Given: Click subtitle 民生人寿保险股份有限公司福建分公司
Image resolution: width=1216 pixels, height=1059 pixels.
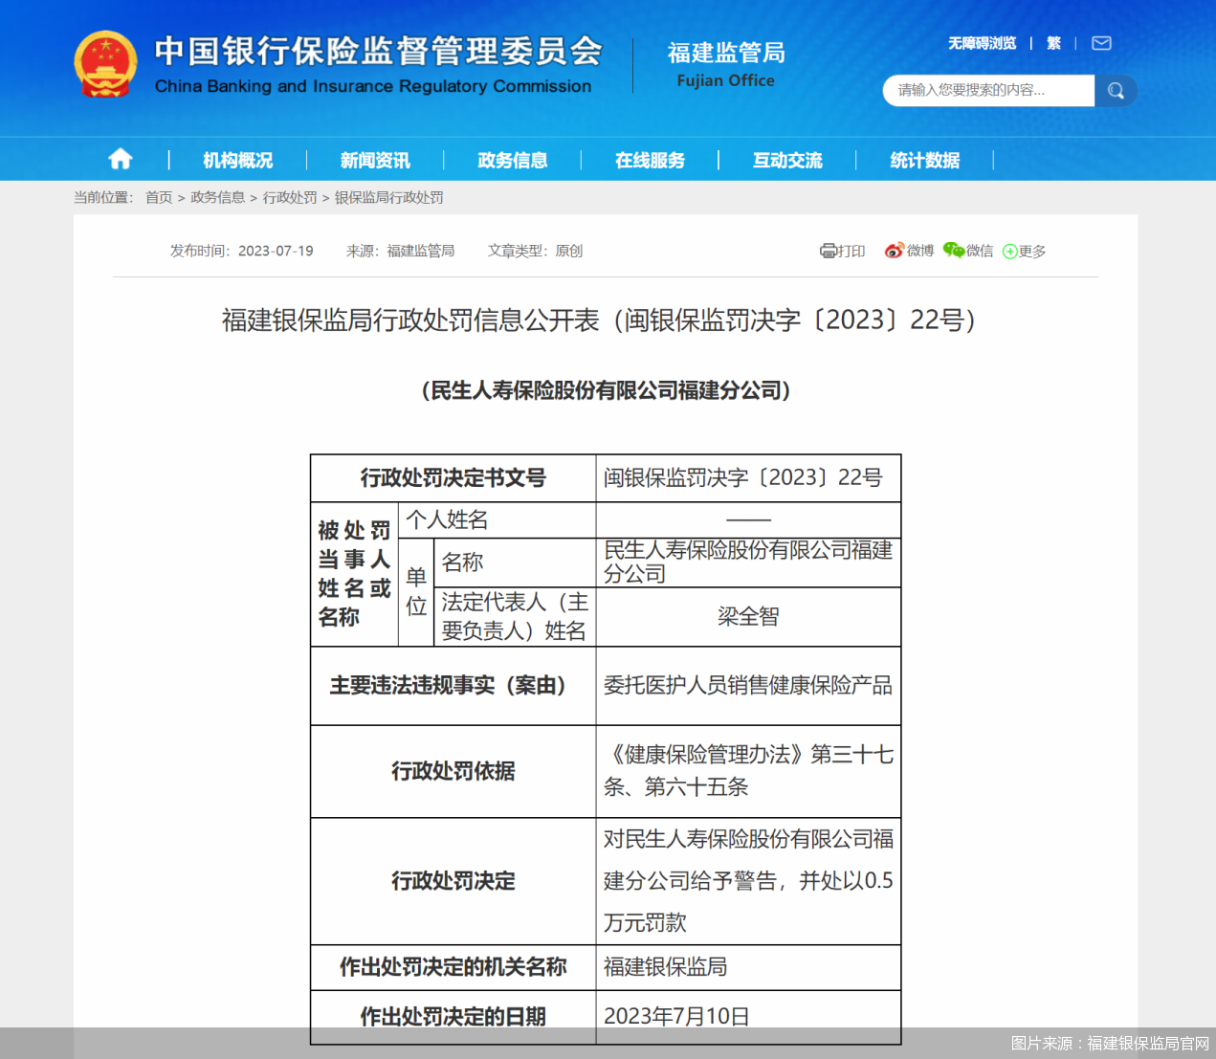Looking at the screenshot, I should coord(606,390).
